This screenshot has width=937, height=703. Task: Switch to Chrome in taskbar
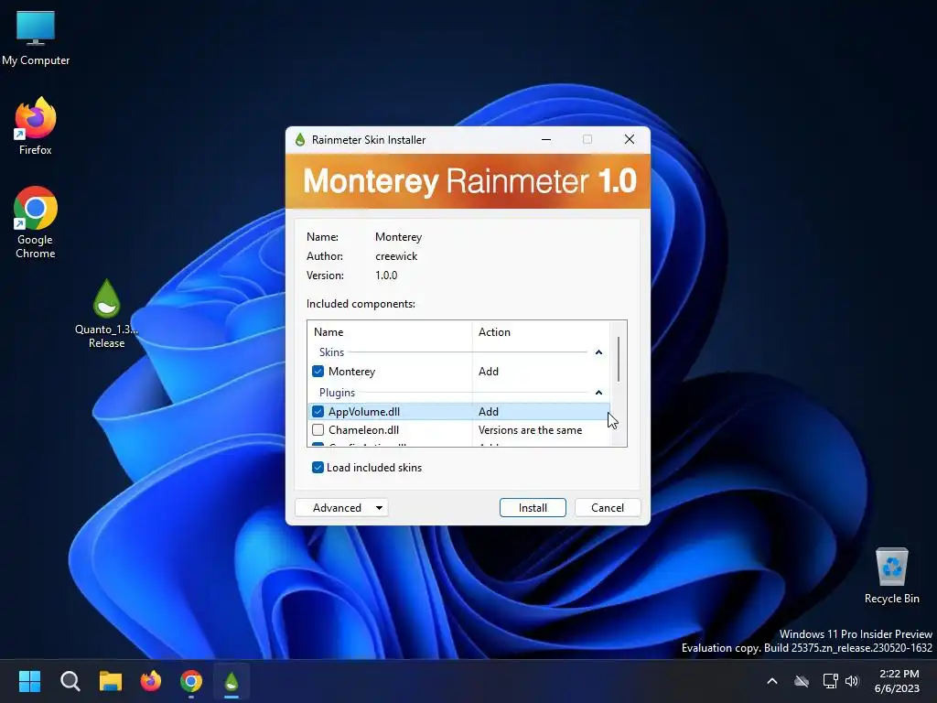[191, 681]
